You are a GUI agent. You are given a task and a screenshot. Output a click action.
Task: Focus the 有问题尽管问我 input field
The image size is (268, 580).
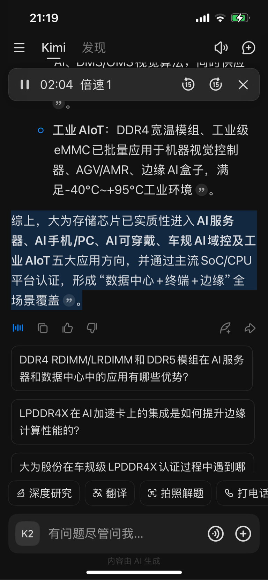click(x=124, y=534)
